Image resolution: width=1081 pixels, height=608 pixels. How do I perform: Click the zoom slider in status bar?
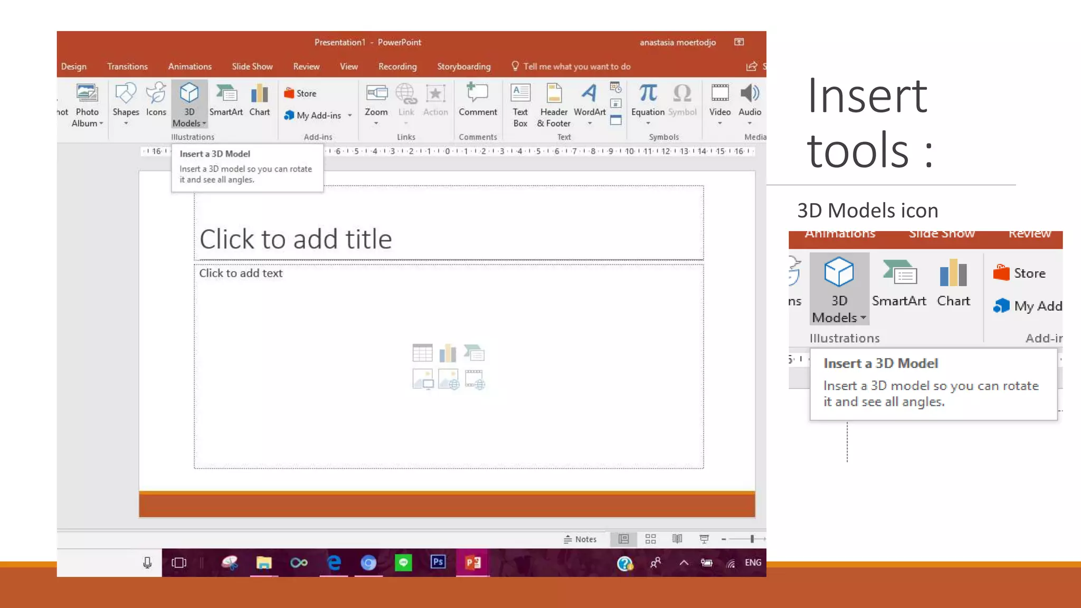(x=752, y=539)
